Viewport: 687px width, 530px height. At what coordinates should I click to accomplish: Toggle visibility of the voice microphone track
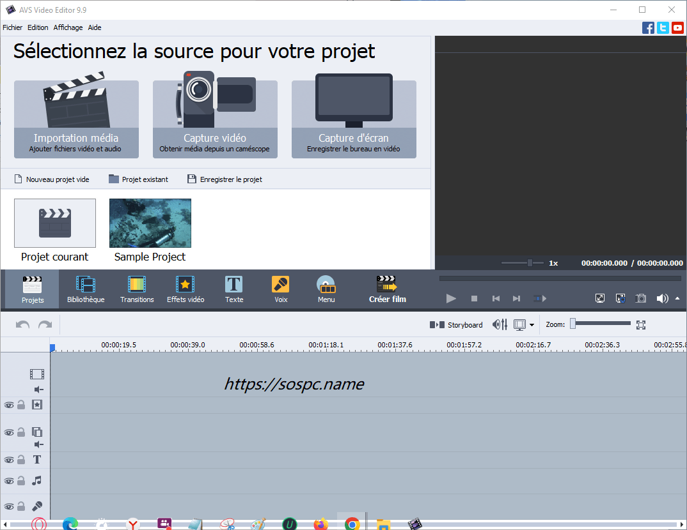point(9,506)
